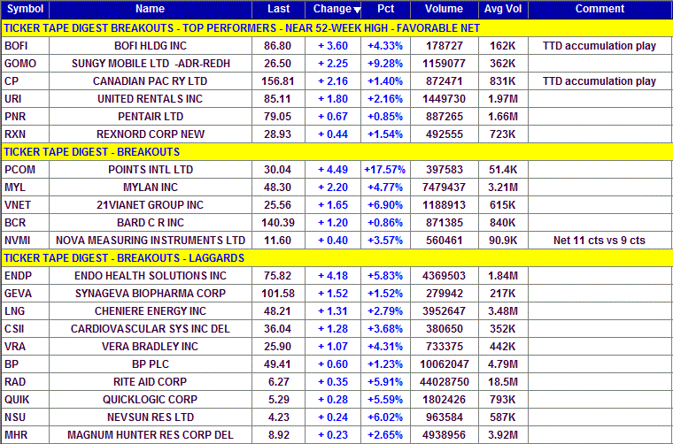
Task: Click the VNET symbol cell
Action: pos(25,205)
